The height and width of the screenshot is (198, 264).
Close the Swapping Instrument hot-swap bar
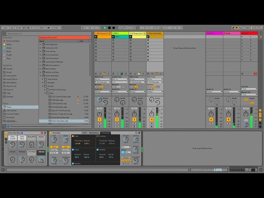click(x=90, y=38)
